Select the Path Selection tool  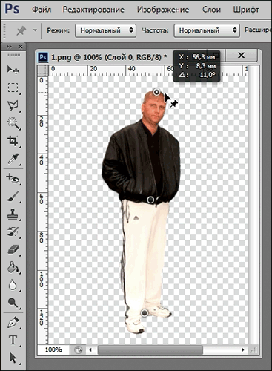pos(13,358)
